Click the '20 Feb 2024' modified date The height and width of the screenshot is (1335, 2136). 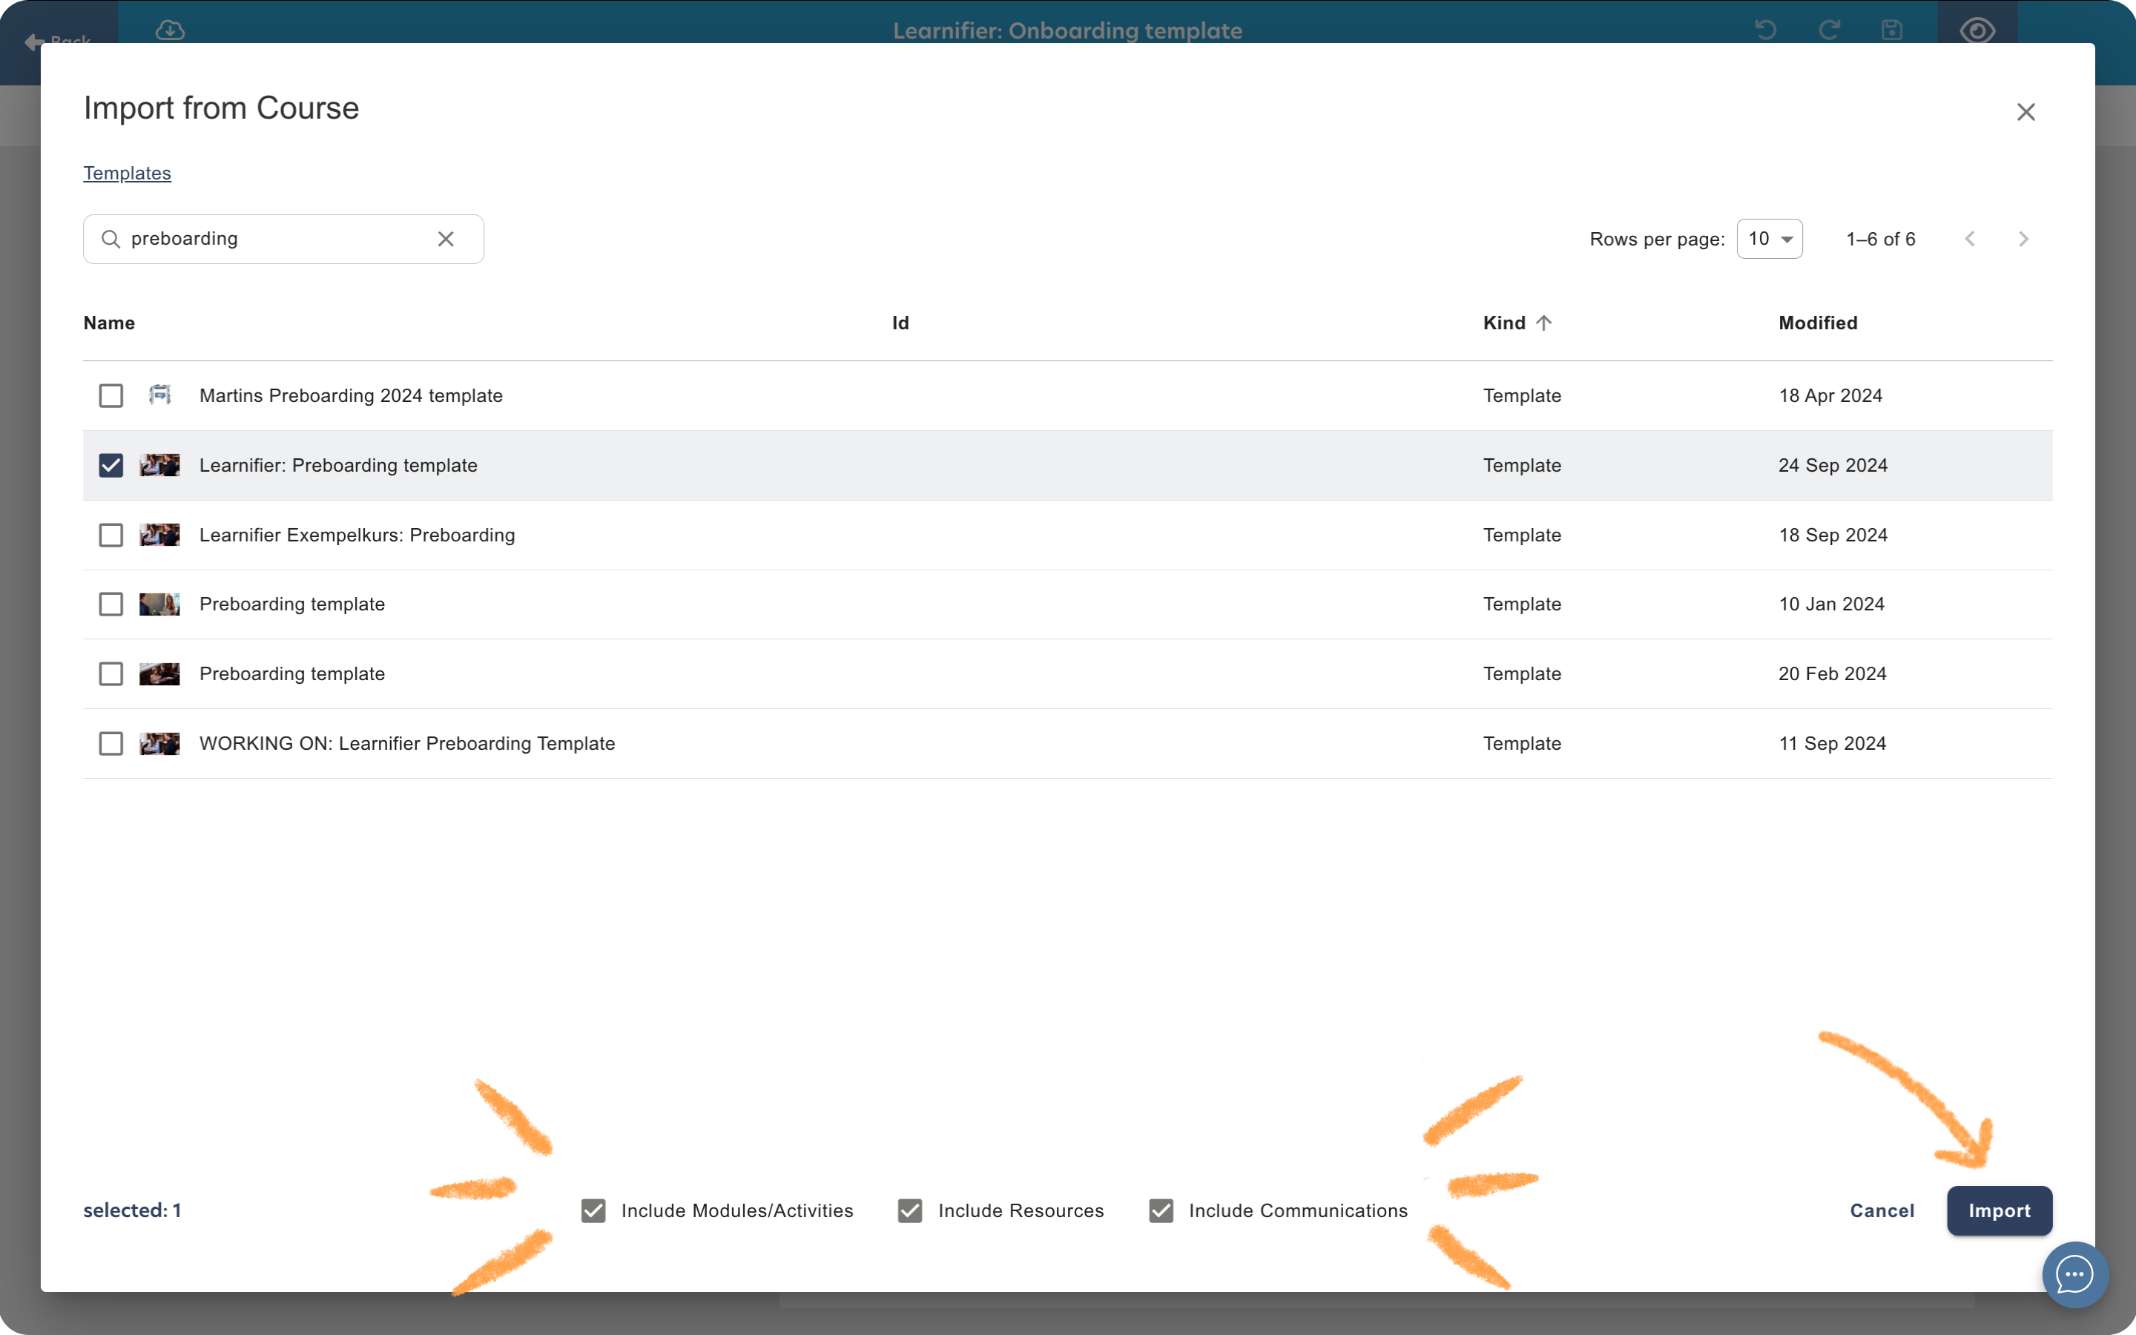tap(1833, 673)
